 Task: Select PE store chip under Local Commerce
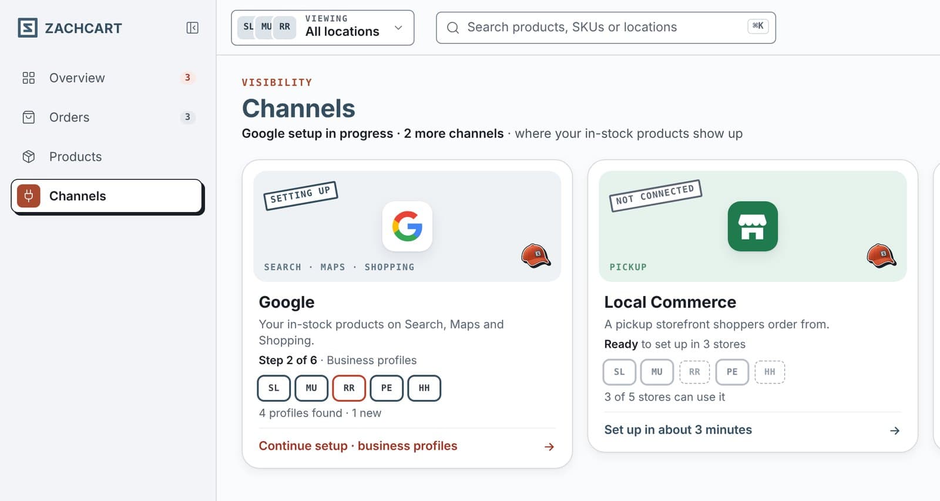click(x=732, y=372)
